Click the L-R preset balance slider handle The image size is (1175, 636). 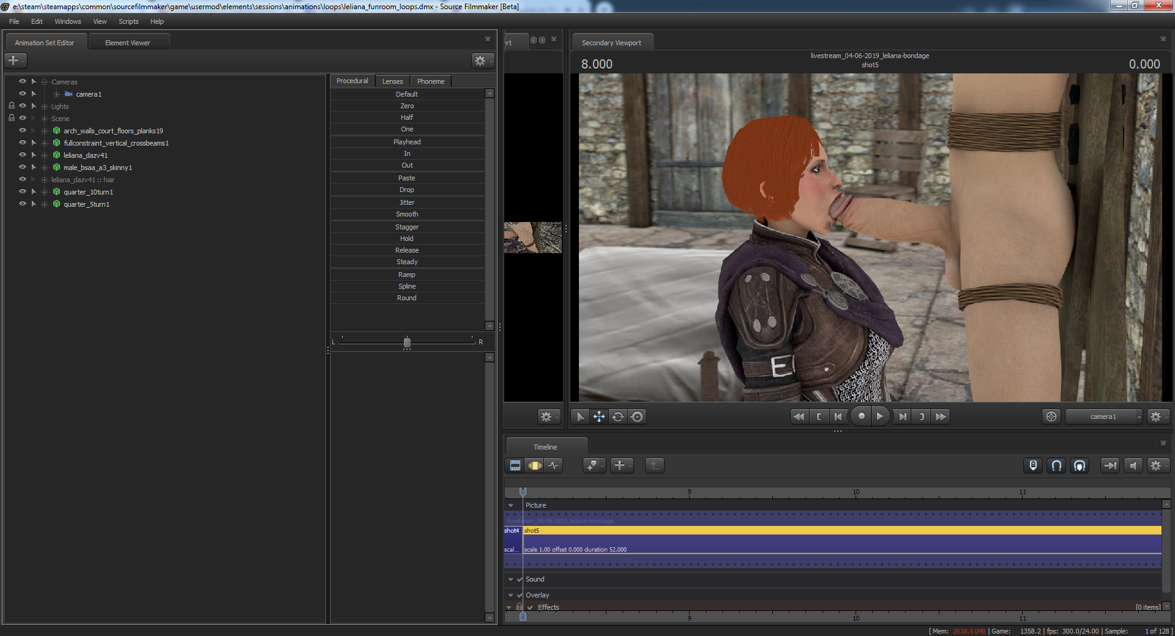(x=407, y=342)
